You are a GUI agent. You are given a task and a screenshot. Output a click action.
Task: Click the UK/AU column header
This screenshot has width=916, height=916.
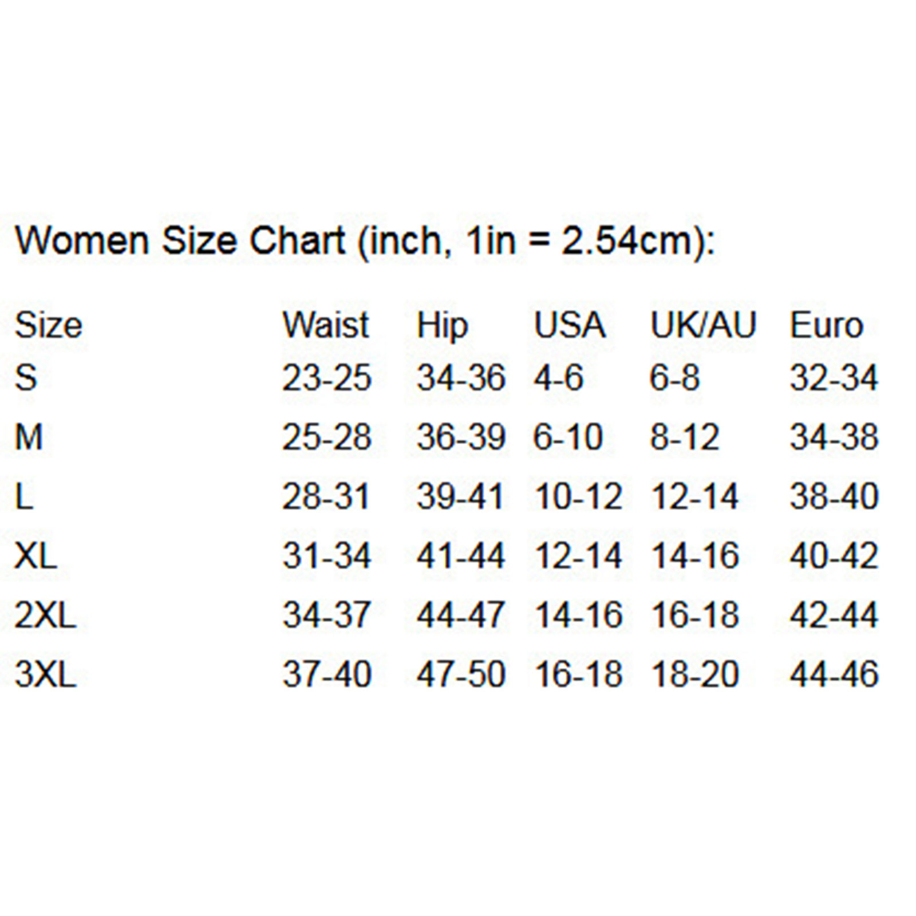point(703,325)
